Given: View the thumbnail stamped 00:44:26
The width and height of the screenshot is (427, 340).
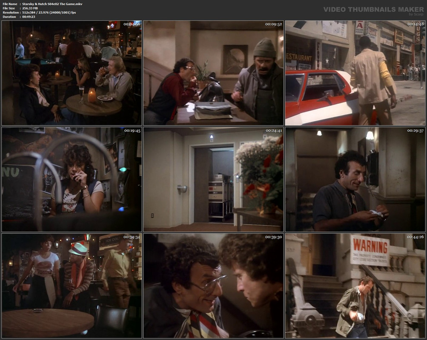Looking at the screenshot, I should 355,286.
